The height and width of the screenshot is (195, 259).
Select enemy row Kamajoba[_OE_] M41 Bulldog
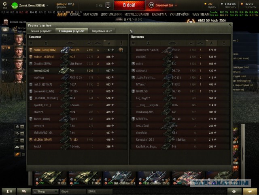tap(180, 139)
